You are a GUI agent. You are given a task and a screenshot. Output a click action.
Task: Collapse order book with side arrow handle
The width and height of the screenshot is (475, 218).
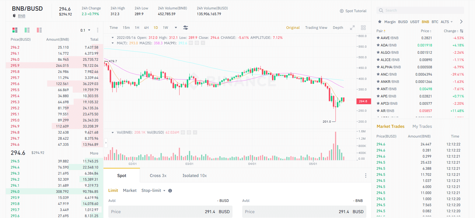(106, 142)
